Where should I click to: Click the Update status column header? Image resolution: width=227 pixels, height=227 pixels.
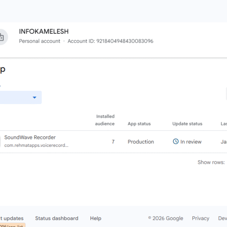pos(187,124)
